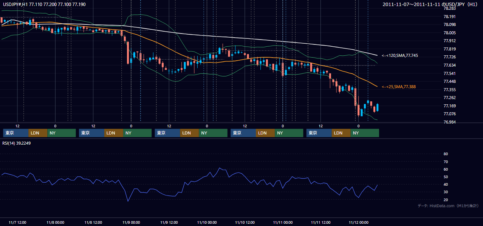Click the 78.191 price axis label
The height and width of the screenshot is (226, 483).
point(449,17)
